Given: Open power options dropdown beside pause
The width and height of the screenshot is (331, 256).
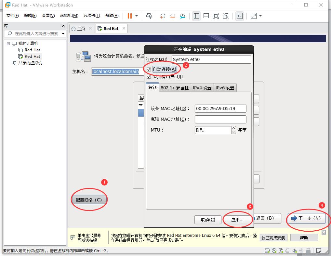Looking at the screenshot, I should point(137,16).
